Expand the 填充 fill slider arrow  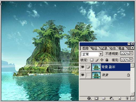tap(131, 60)
